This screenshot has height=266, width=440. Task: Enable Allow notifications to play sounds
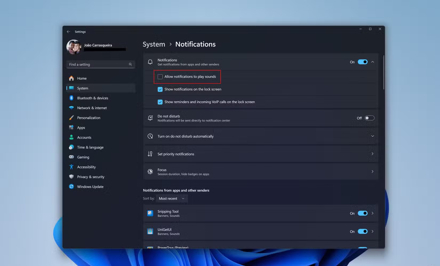pyautogui.click(x=160, y=77)
